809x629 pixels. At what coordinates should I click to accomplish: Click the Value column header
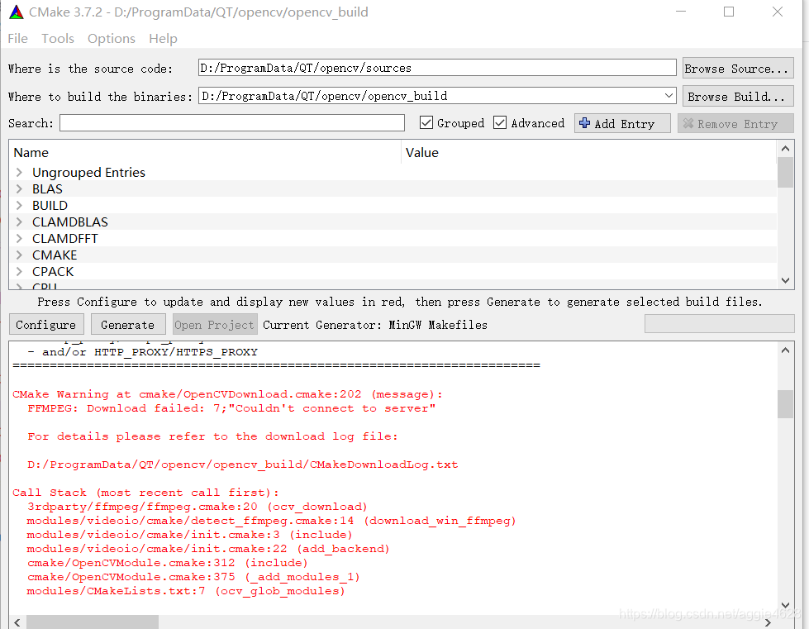[589, 153]
